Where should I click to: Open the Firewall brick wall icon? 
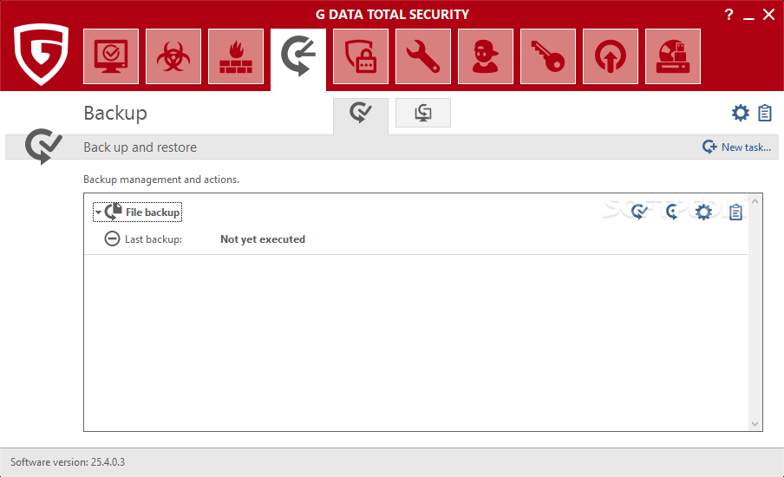pos(236,56)
